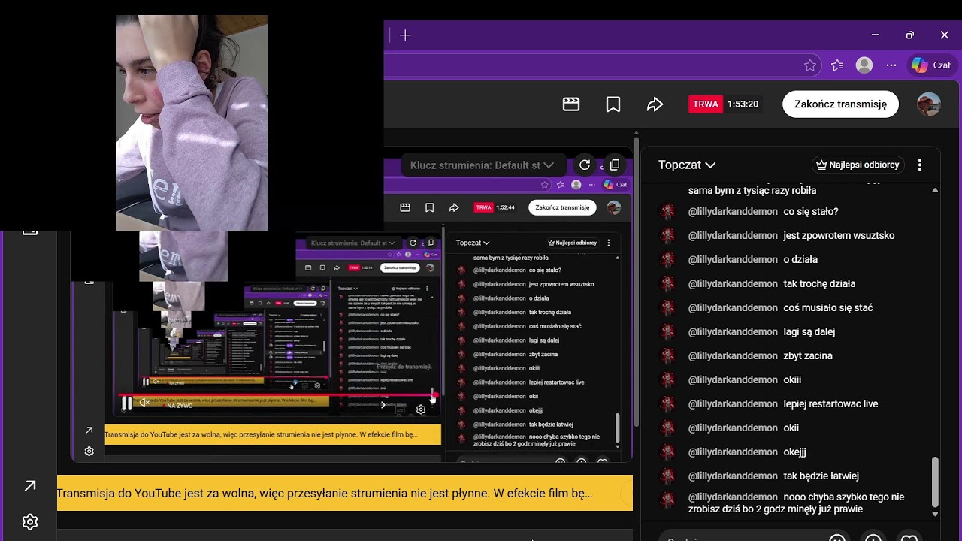Screen dimensions: 962x541
Task: Open preview player settings gear
Action: tap(421, 410)
